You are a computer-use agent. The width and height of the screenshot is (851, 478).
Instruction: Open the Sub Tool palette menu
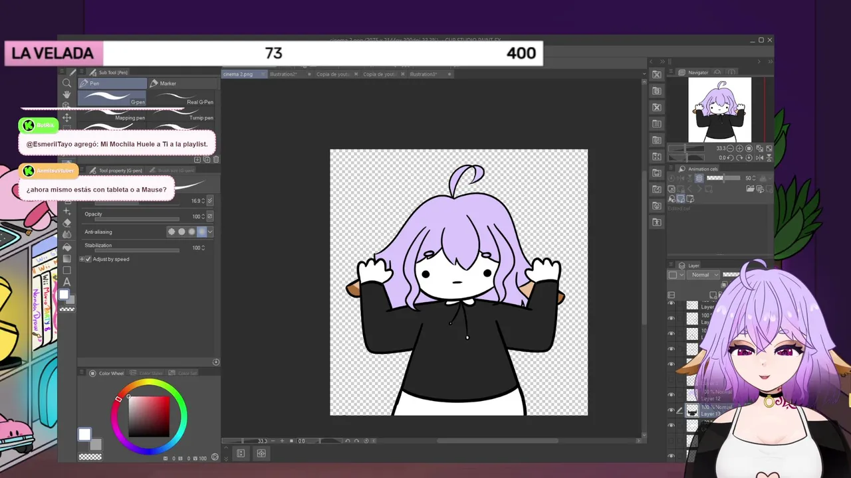click(83, 72)
